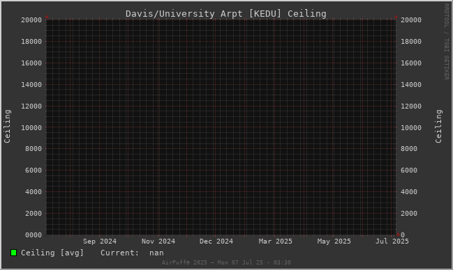Click the left 20000 y-axis label
Image resolution: width=453 pixels, height=270 pixels.
point(31,20)
